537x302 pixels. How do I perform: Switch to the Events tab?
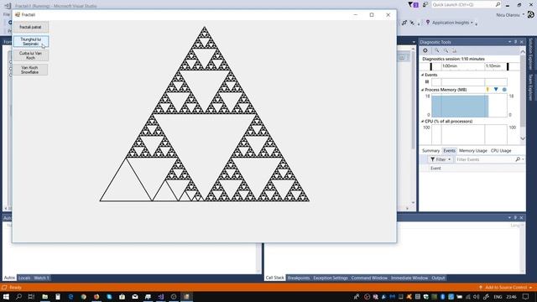click(449, 151)
